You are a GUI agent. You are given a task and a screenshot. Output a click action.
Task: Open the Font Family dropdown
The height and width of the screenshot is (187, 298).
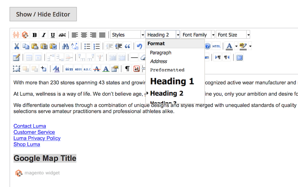point(198,35)
